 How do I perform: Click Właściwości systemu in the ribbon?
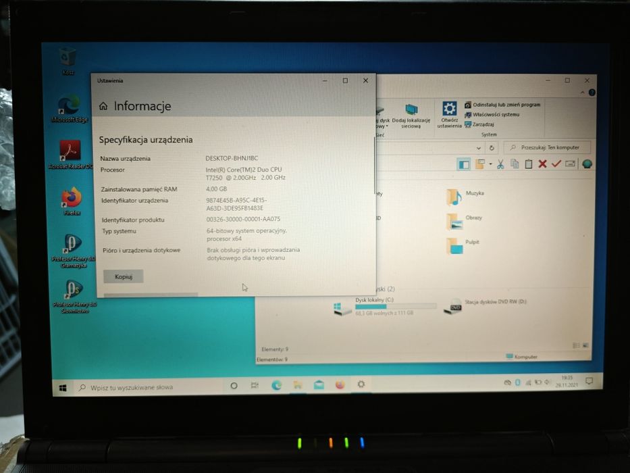click(492, 115)
